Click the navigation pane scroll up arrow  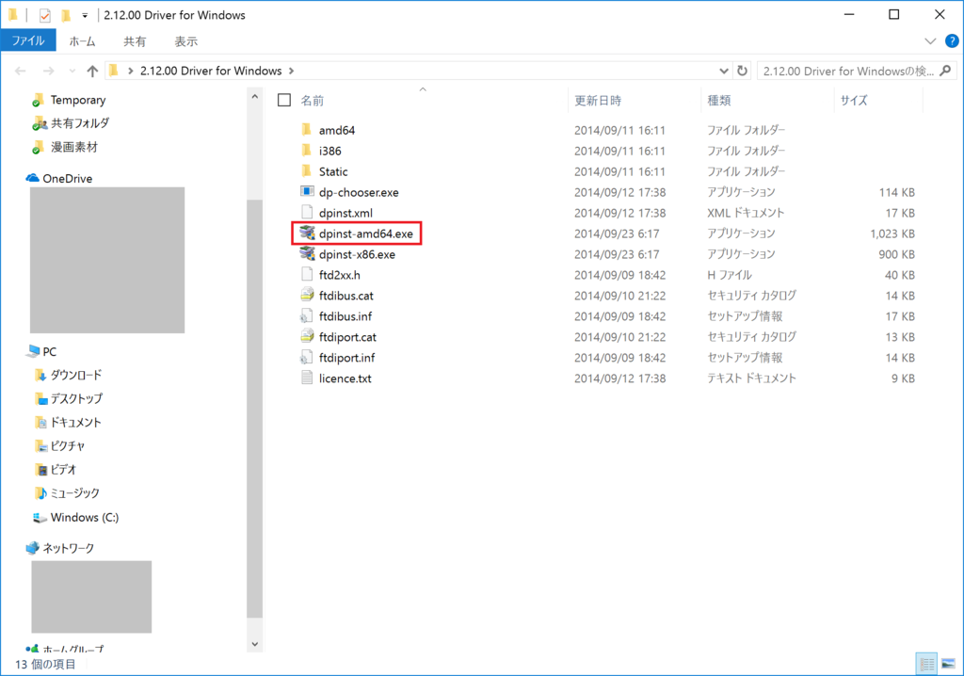pyautogui.click(x=254, y=97)
